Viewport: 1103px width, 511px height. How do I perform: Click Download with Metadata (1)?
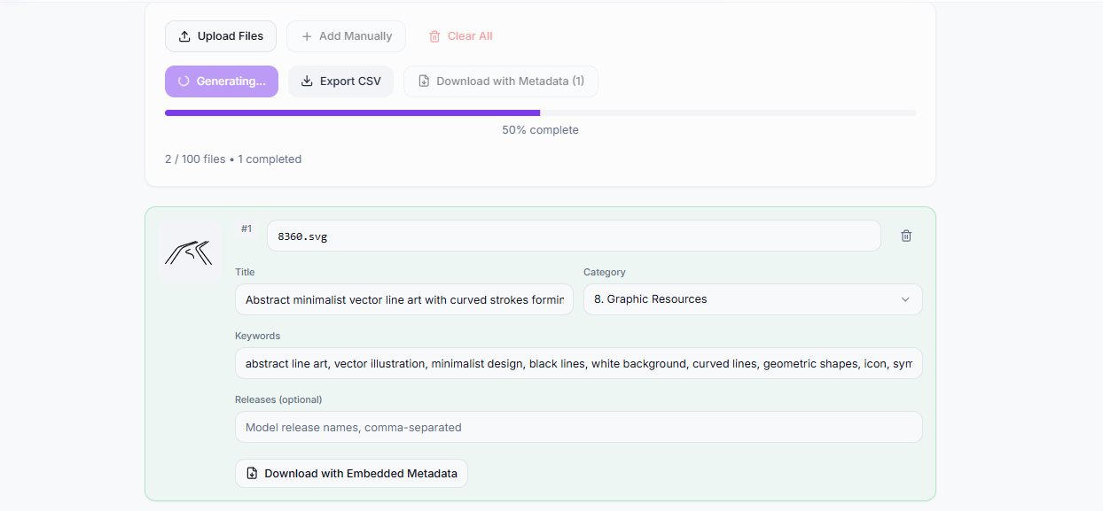click(x=500, y=81)
